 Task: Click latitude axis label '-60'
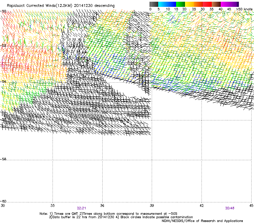click(x=3, y=201)
